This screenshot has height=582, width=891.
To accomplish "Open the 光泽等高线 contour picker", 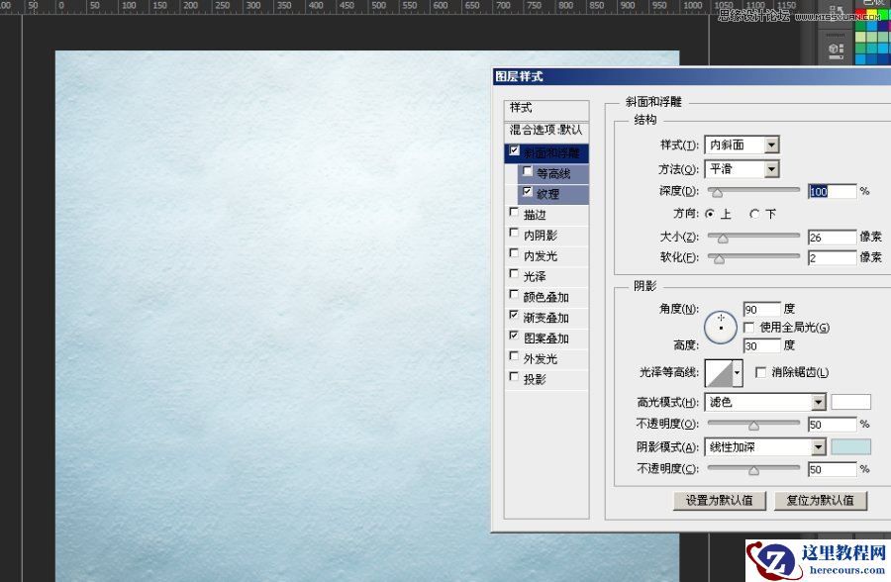I will coord(722,372).
